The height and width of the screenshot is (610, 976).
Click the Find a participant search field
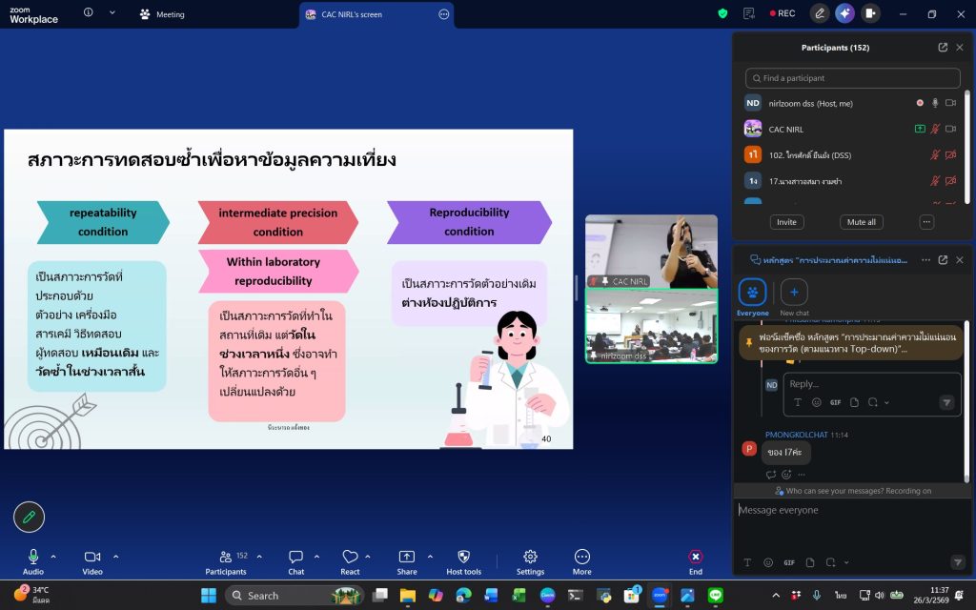tap(853, 78)
